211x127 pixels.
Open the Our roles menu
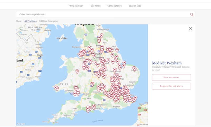click(x=95, y=6)
